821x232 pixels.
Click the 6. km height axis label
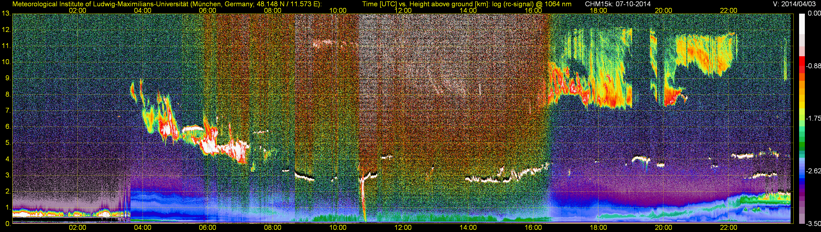8,127
